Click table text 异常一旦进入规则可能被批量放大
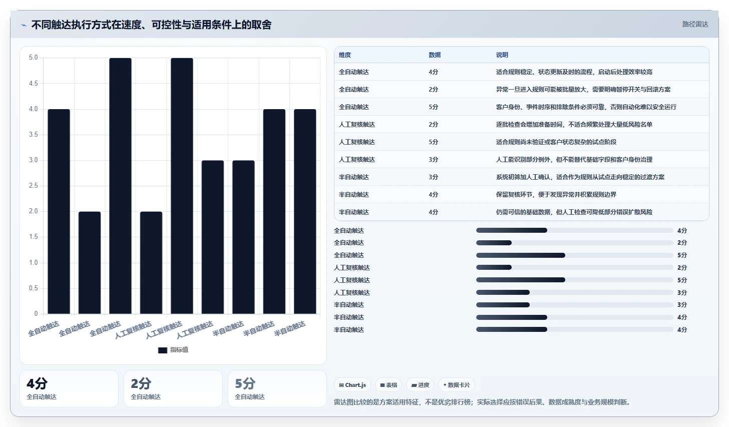This screenshot has width=729, height=427. pyautogui.click(x=541, y=90)
